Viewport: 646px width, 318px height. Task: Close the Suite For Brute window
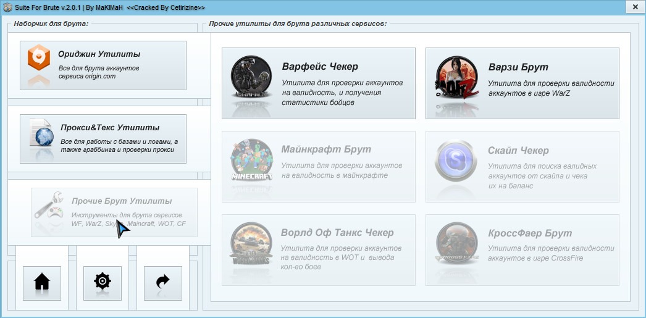click(634, 7)
